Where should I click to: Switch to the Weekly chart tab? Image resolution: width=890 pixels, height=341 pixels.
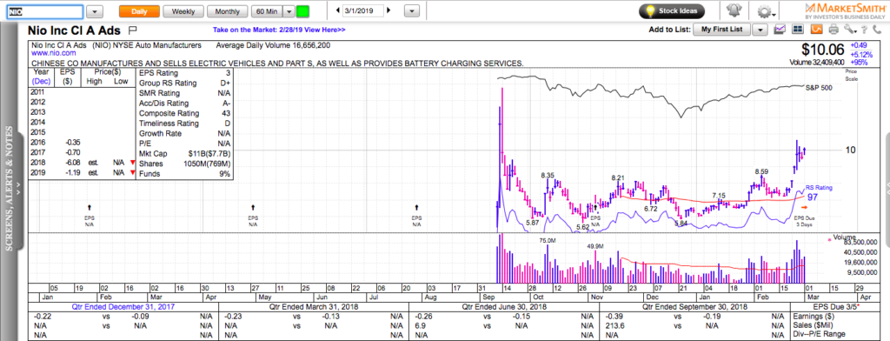[183, 11]
